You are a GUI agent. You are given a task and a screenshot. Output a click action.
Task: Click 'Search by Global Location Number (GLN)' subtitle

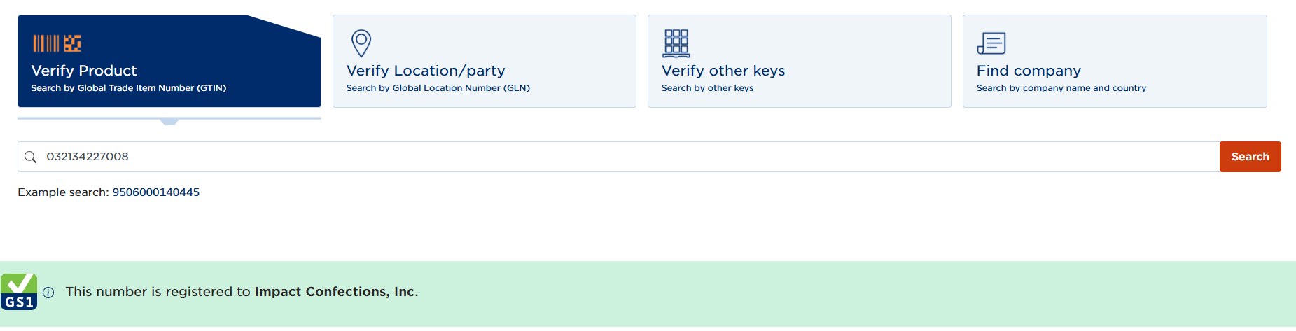tap(438, 88)
